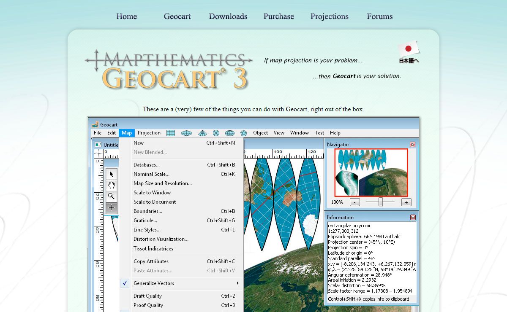Choose Map Size and Resolution...
The image size is (507, 312).
pos(182,183)
